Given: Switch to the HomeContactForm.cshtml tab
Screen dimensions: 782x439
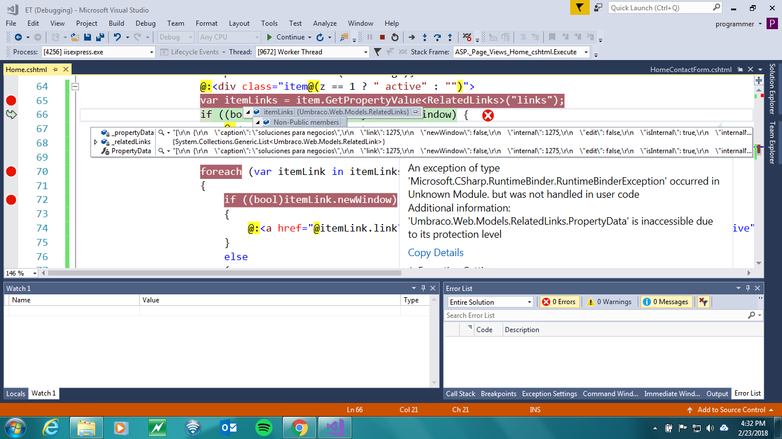Looking at the screenshot, I should click(690, 70).
